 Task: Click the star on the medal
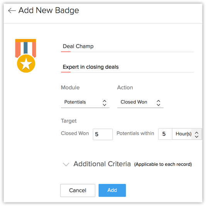[x=26, y=64]
